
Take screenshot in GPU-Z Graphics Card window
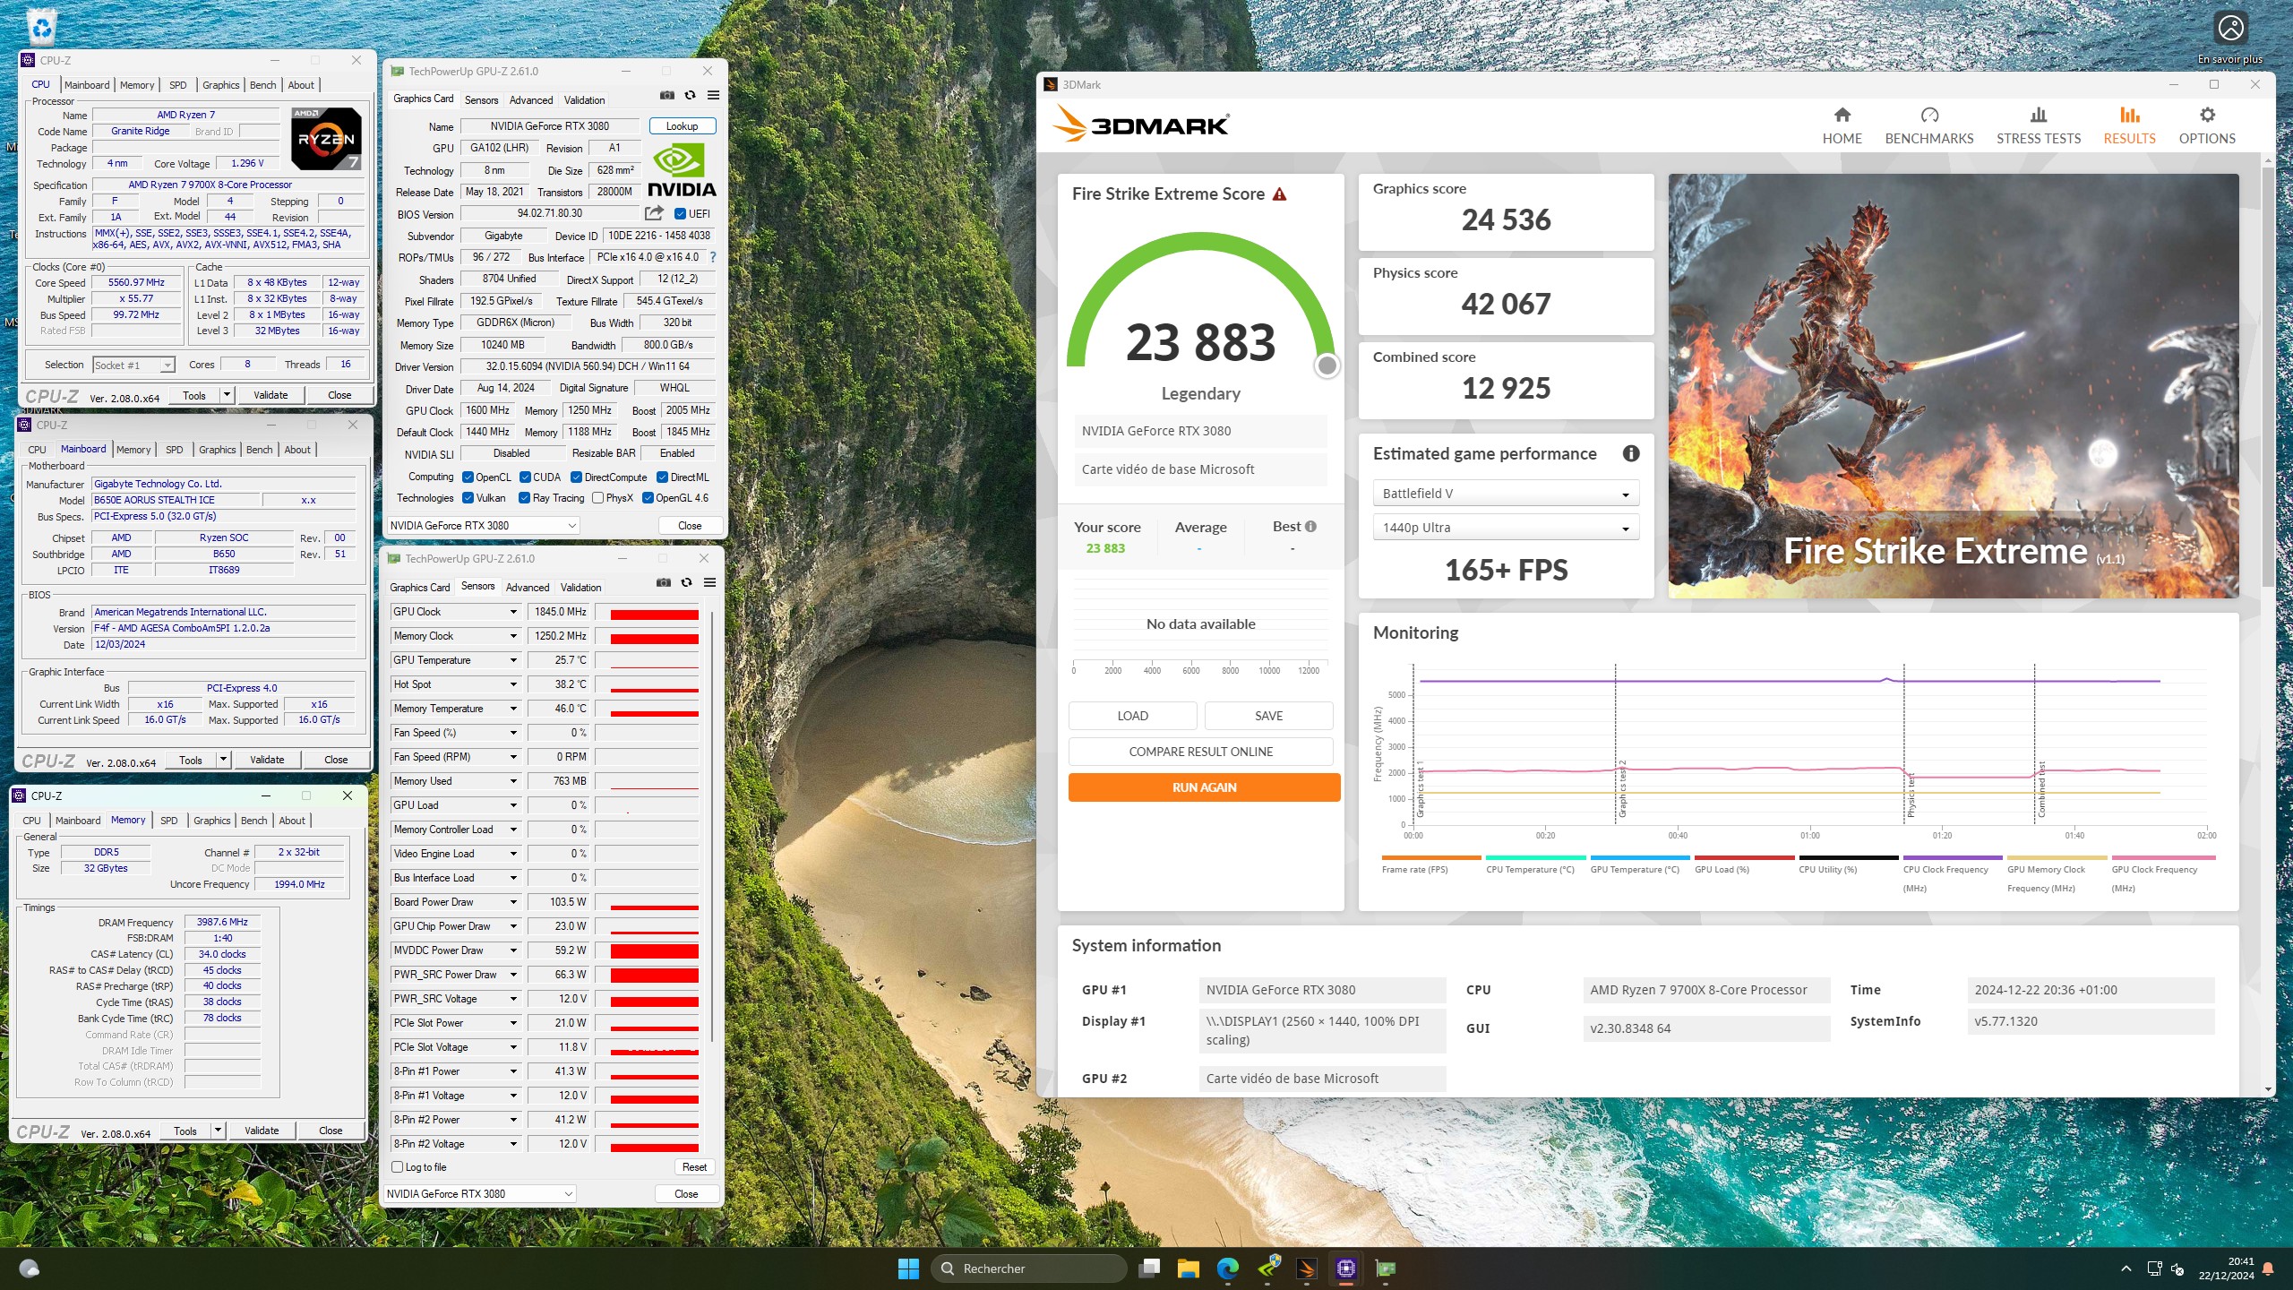pyautogui.click(x=666, y=95)
